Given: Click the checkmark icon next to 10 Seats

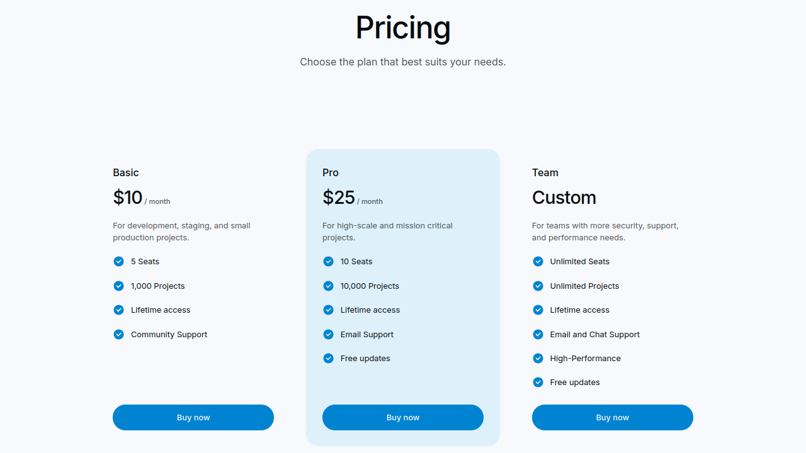Looking at the screenshot, I should coord(328,261).
